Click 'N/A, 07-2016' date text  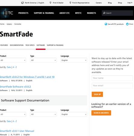click(x=17, y=81)
